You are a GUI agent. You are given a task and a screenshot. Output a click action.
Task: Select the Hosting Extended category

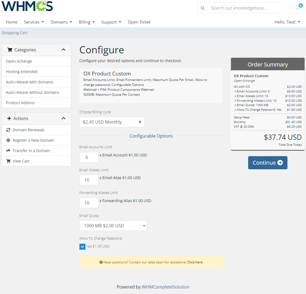click(x=37, y=72)
